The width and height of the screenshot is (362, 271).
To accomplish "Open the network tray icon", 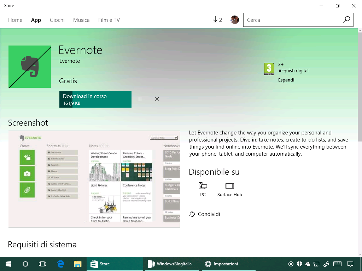I will click(316, 264).
